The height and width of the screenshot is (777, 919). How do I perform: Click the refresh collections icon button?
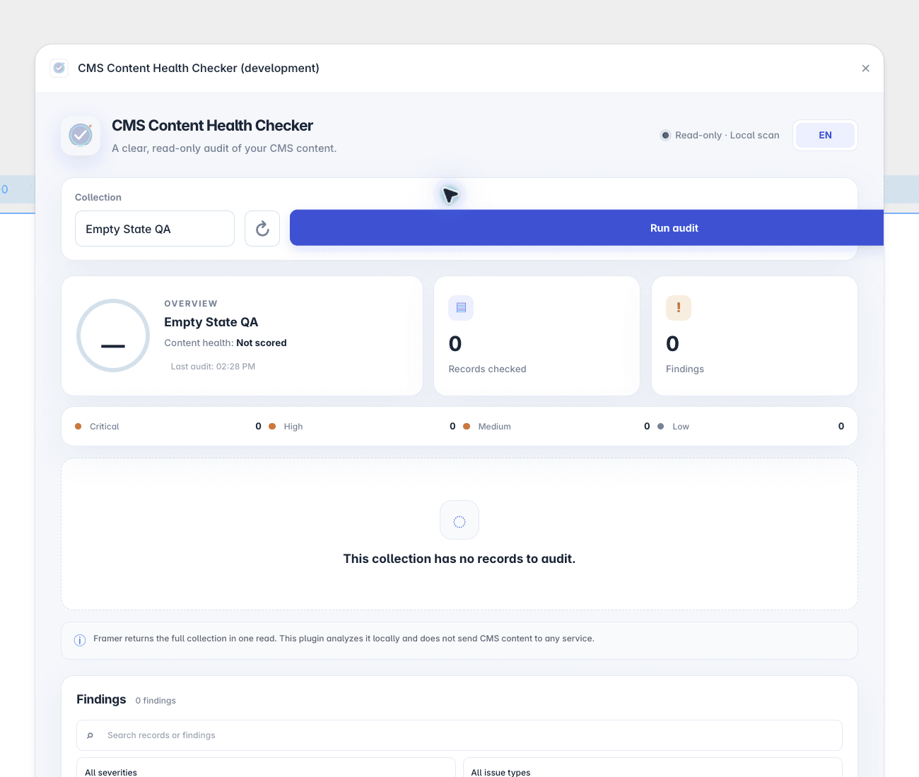(262, 228)
